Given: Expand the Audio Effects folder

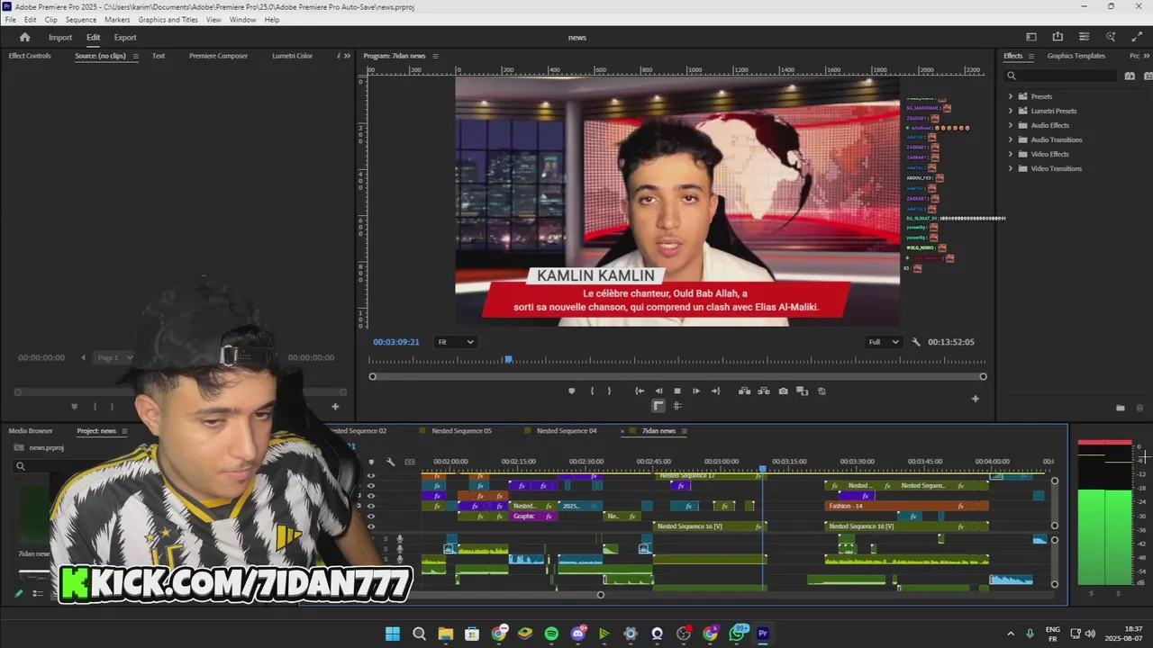Looking at the screenshot, I should pos(1011,125).
